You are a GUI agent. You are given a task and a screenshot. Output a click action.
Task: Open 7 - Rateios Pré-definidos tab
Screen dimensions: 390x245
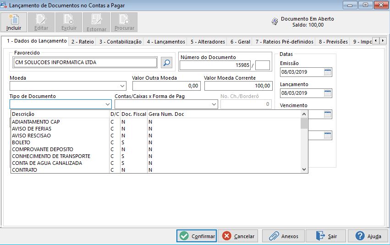tap(285, 42)
